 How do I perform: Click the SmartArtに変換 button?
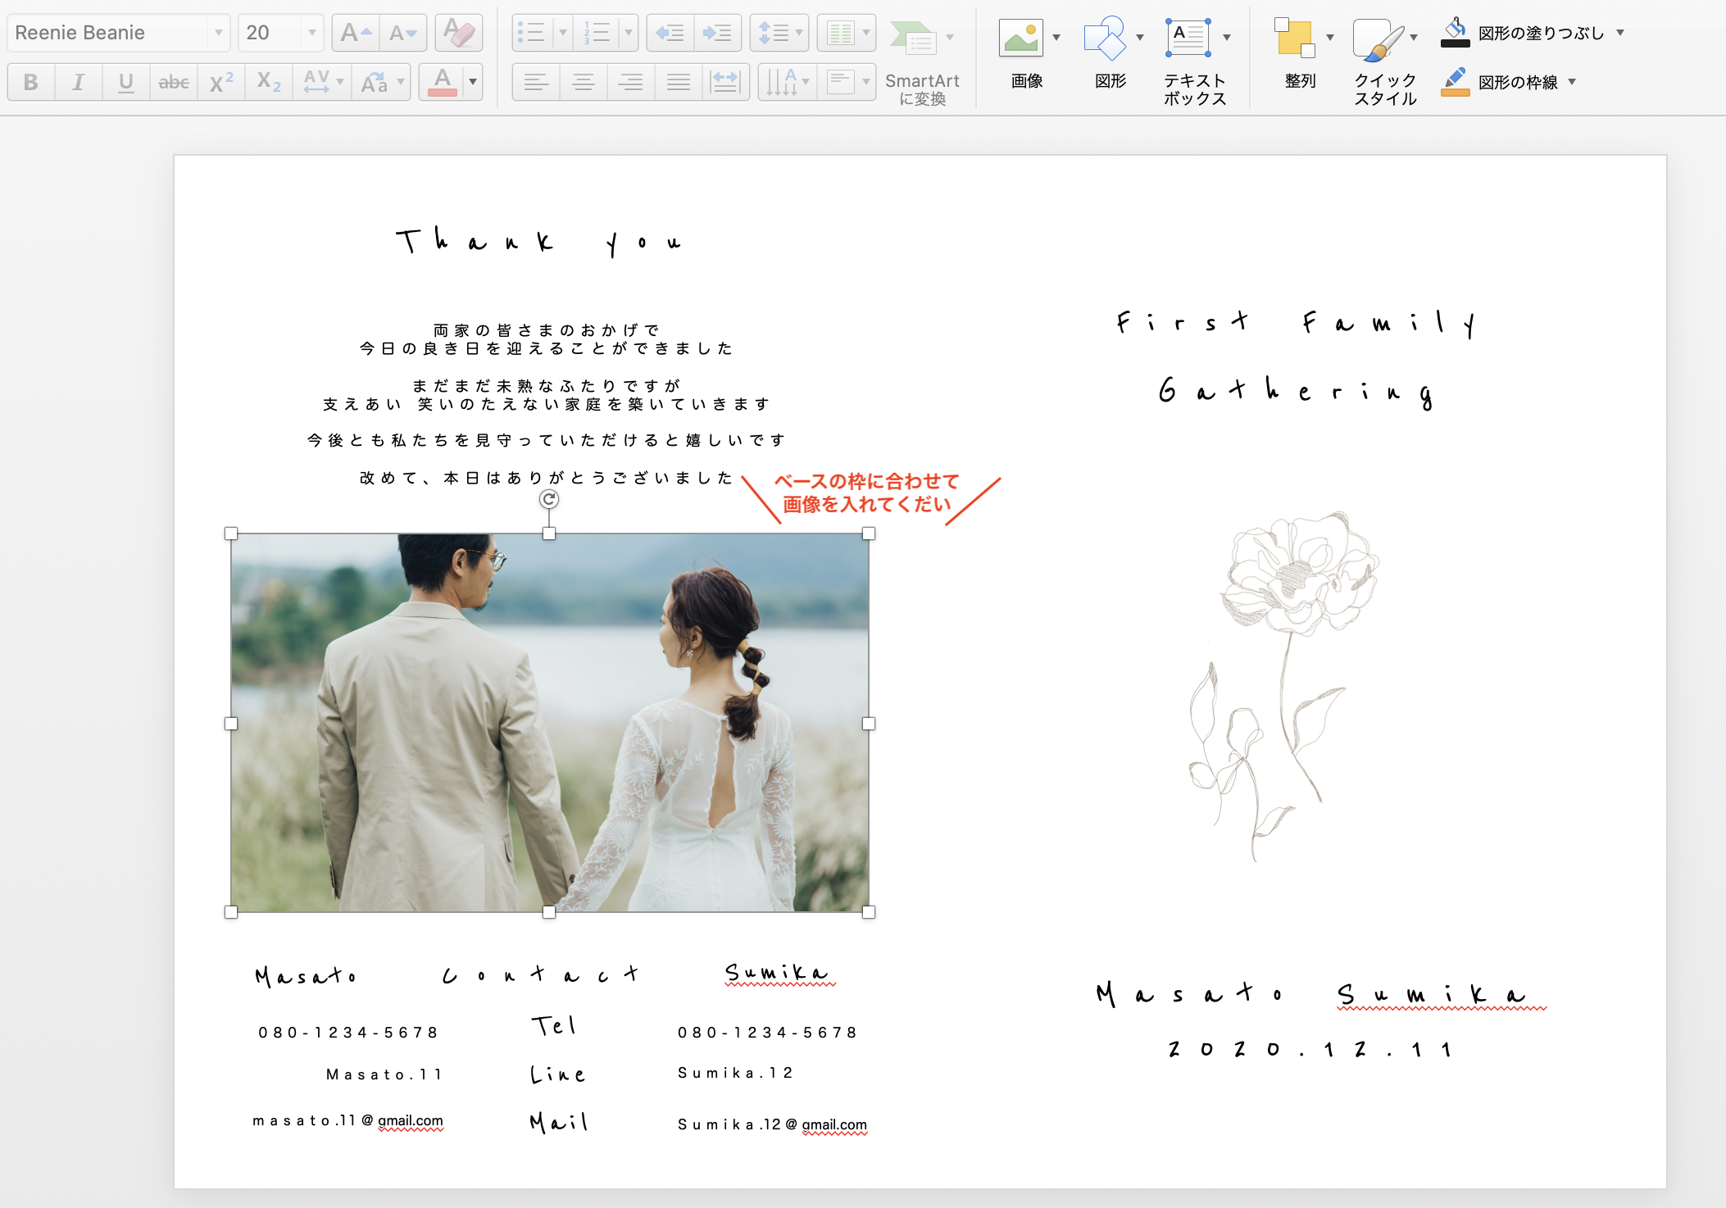pyautogui.click(x=922, y=82)
